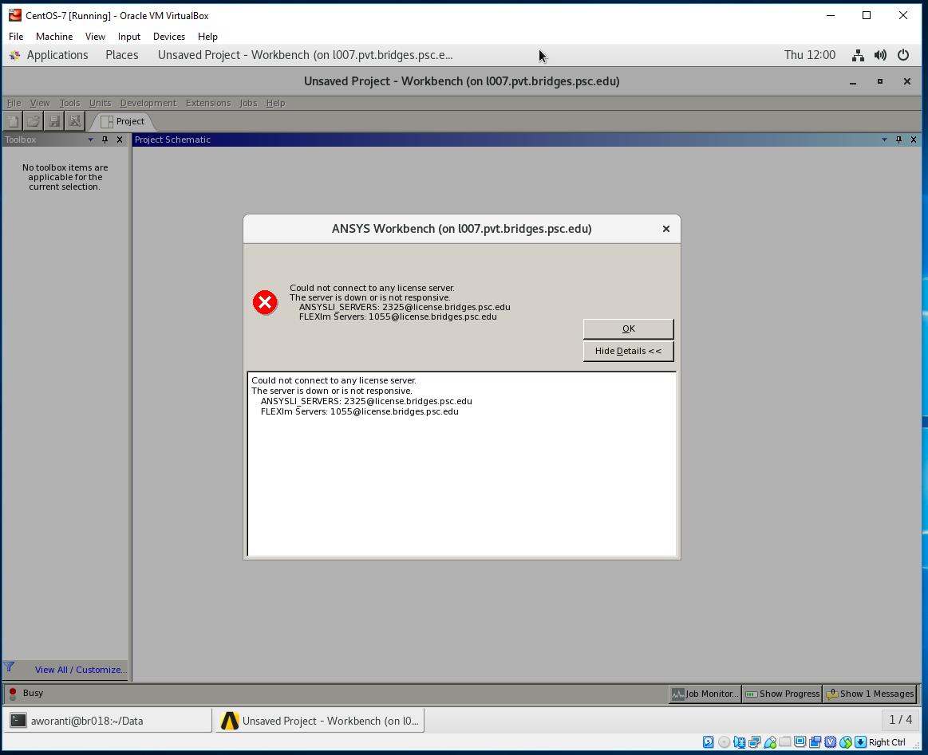Click the VirtualBox recording status icon

[x=815, y=742]
